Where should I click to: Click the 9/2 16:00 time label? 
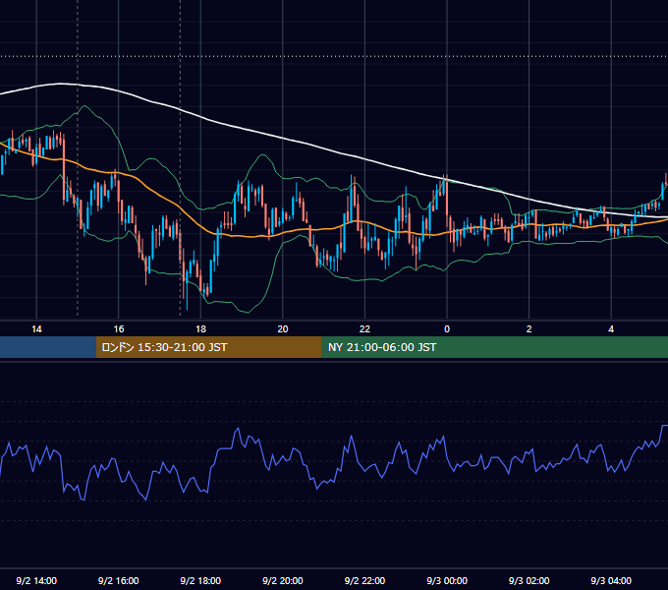(119, 581)
